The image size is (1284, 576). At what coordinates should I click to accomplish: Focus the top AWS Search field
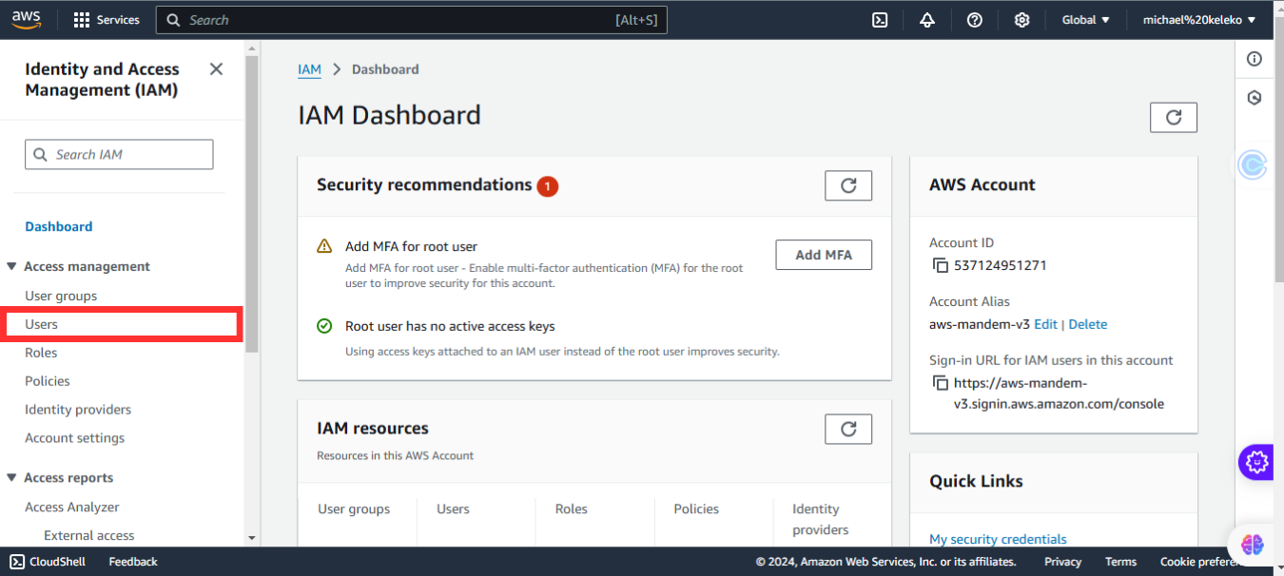pos(412,20)
